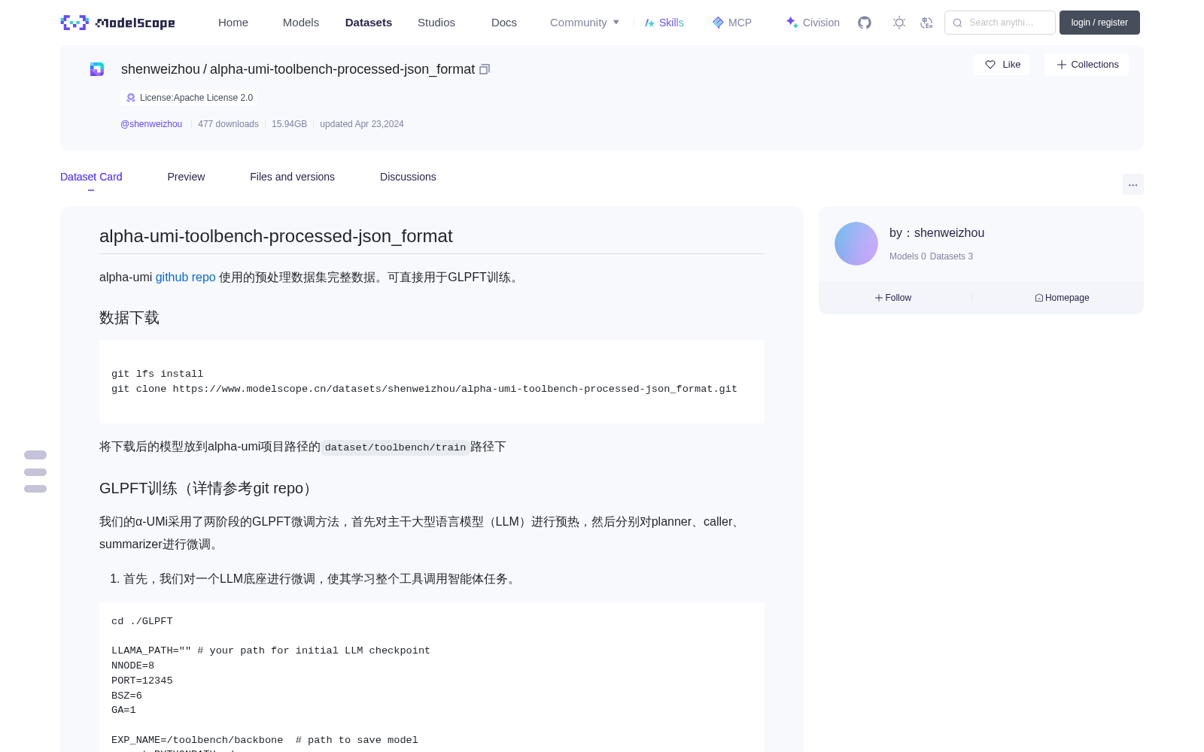Switch to Files and versions tab
Screen dimensions: 1204x752
tap(292, 177)
